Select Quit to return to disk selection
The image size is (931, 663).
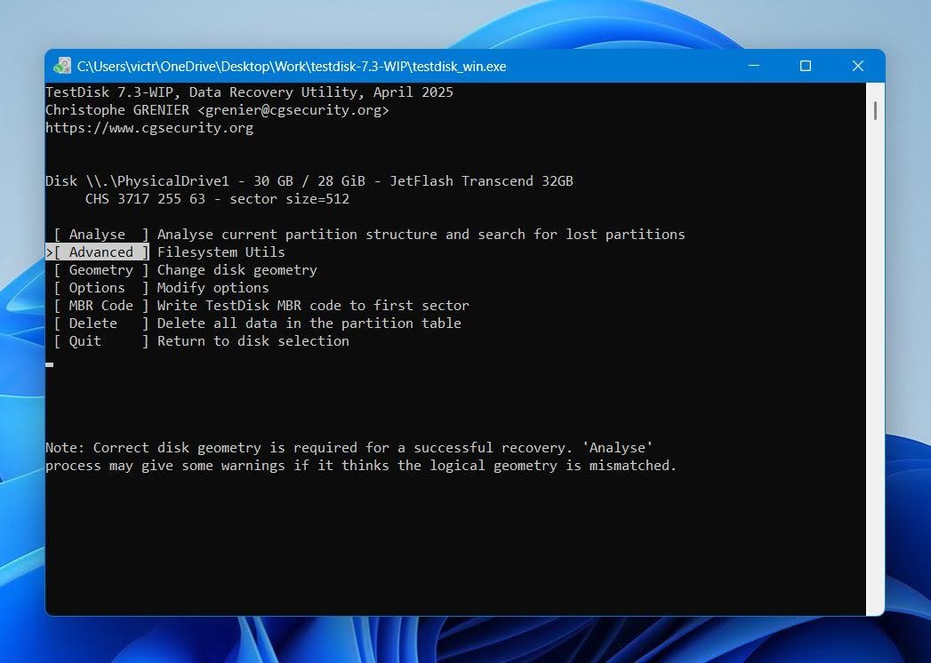click(x=101, y=341)
